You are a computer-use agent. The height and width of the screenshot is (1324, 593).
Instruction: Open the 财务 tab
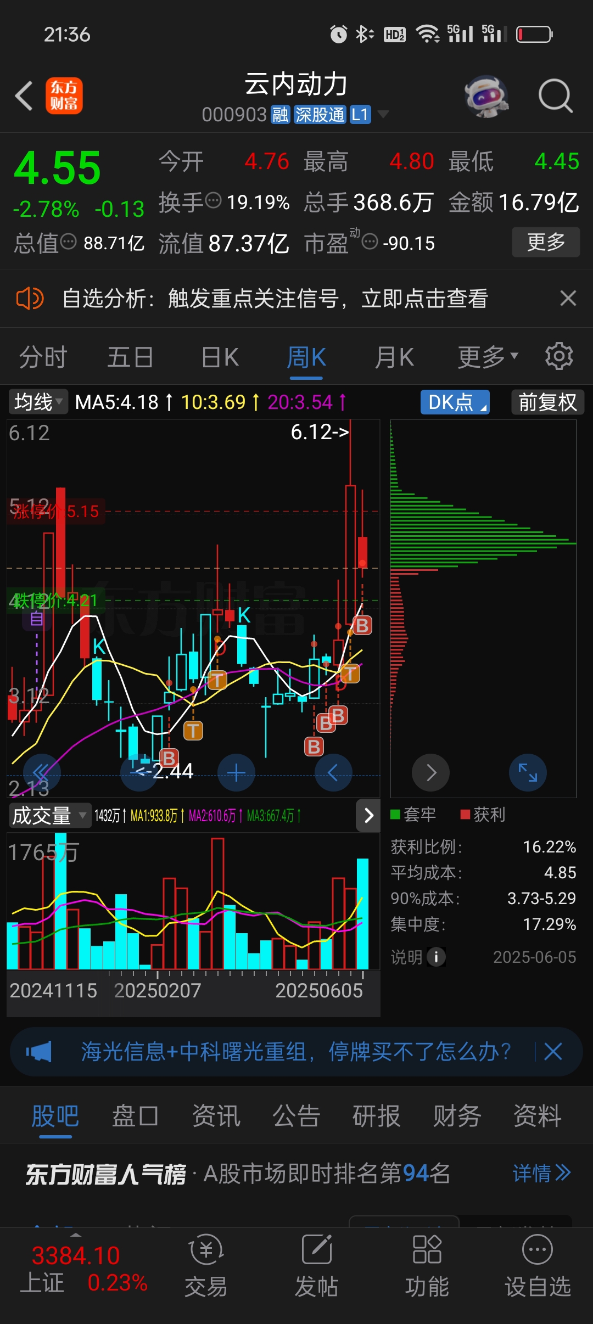[x=457, y=1115]
